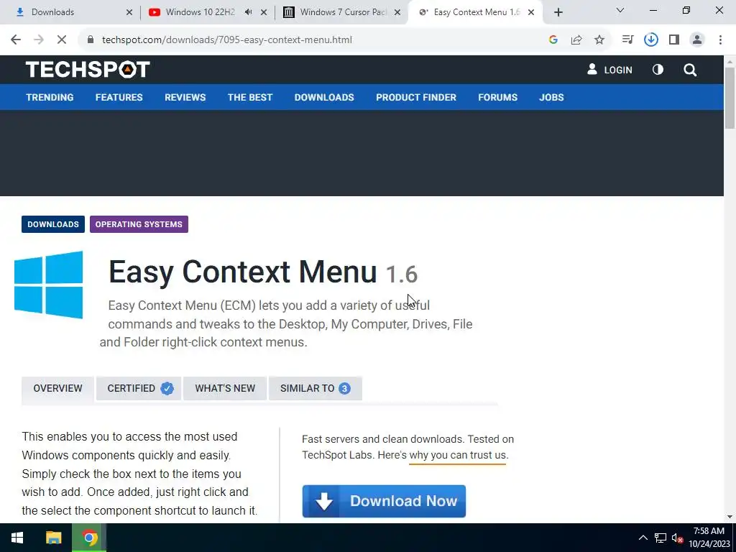Screen dimensions: 736x552
Task: Click the TechSpot logo
Action: pos(88,70)
